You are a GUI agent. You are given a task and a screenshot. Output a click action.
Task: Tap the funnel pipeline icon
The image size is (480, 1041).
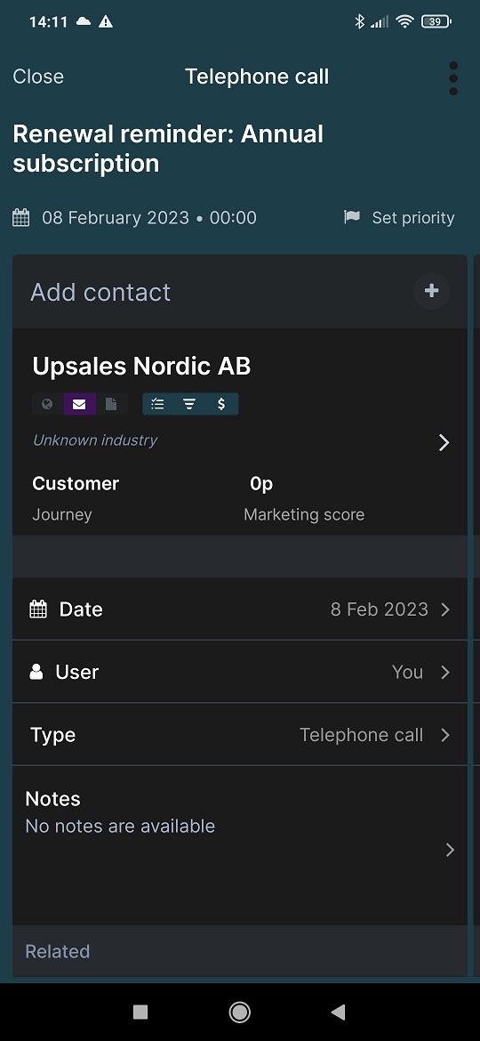click(189, 404)
